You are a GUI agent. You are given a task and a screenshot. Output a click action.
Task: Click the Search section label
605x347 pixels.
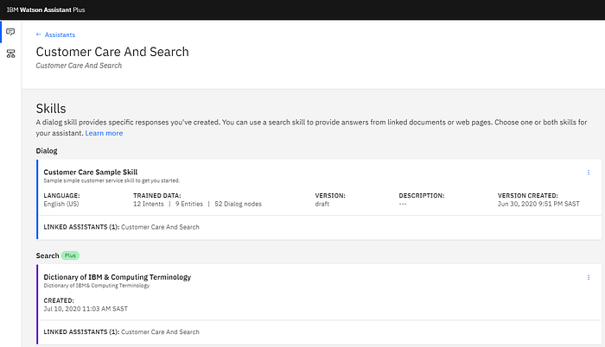pyautogui.click(x=48, y=256)
